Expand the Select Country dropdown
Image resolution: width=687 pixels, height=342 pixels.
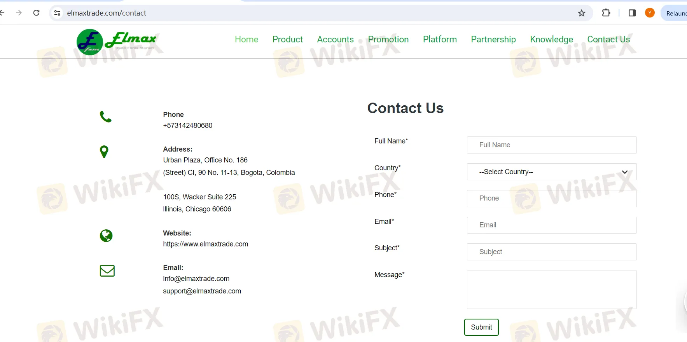551,172
